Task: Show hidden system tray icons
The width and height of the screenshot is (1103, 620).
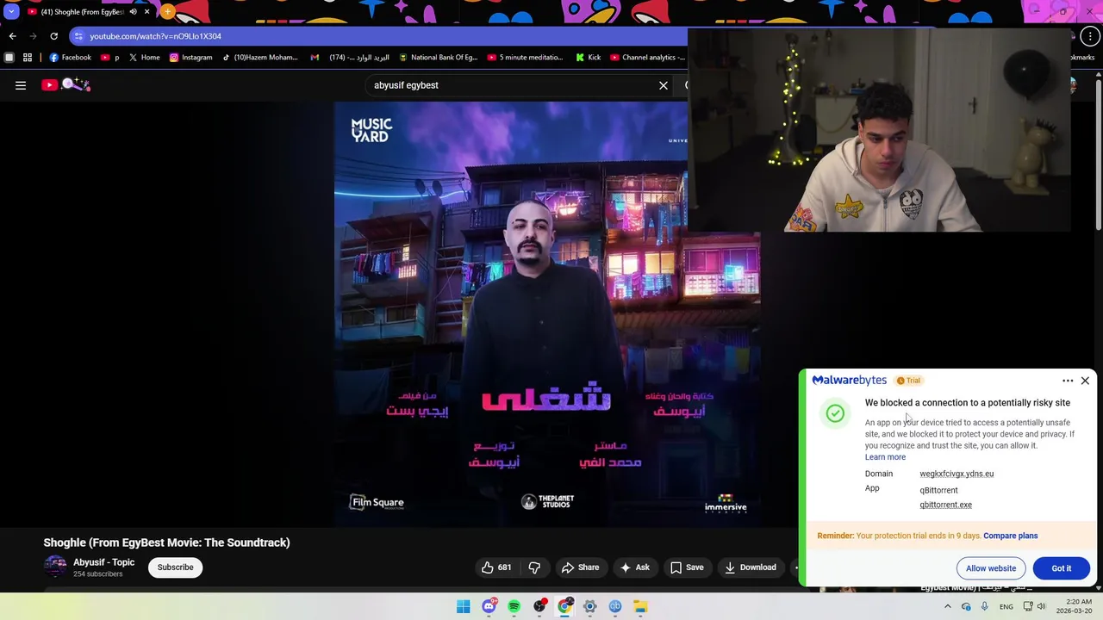Action: tap(948, 607)
